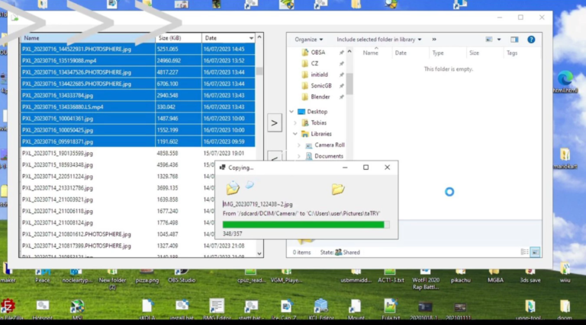Select Camera Roll library
Image resolution: width=586 pixels, height=325 pixels.
pyautogui.click(x=329, y=145)
